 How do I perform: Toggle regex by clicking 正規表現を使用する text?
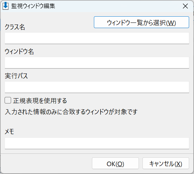click(40, 101)
